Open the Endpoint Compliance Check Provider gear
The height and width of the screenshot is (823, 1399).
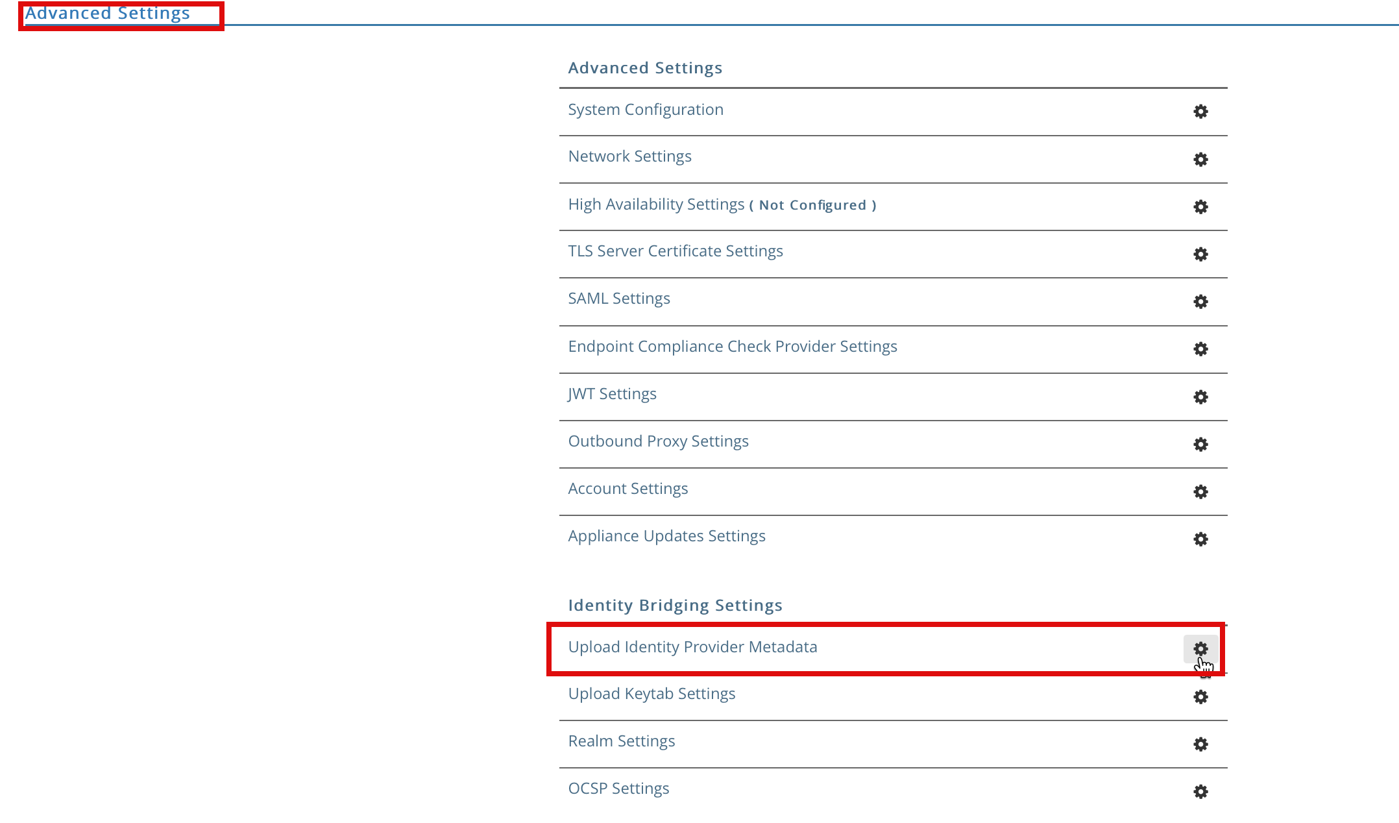1200,349
